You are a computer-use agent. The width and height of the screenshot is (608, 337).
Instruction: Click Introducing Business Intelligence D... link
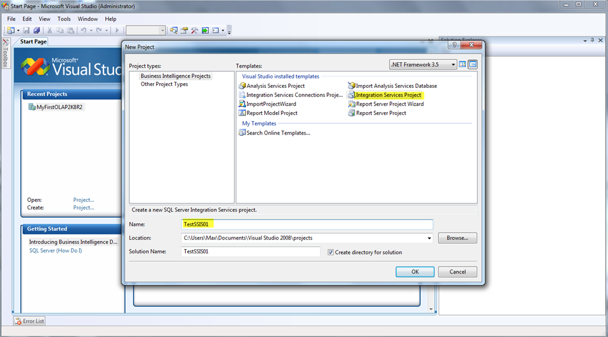pyautogui.click(x=73, y=241)
